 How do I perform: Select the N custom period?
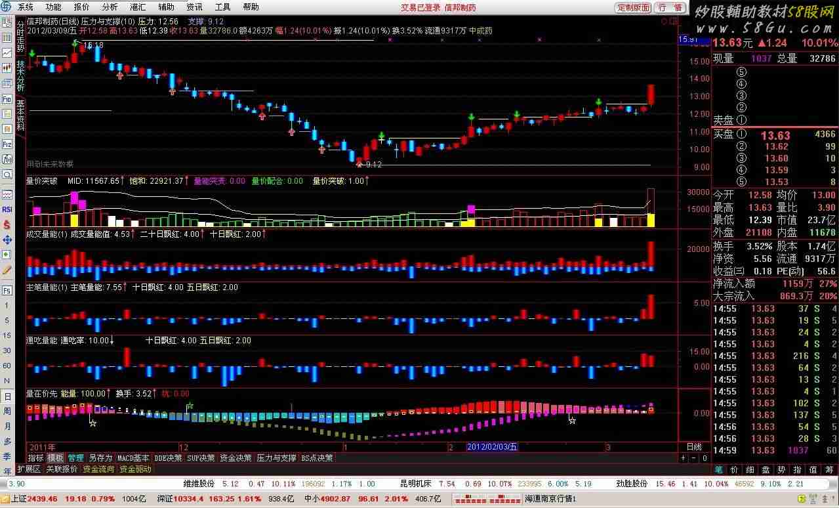tap(7, 381)
